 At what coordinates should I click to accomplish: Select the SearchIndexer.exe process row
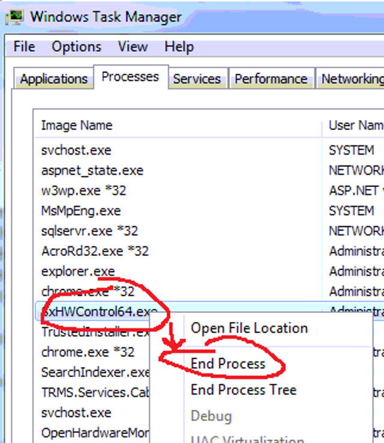(x=95, y=372)
